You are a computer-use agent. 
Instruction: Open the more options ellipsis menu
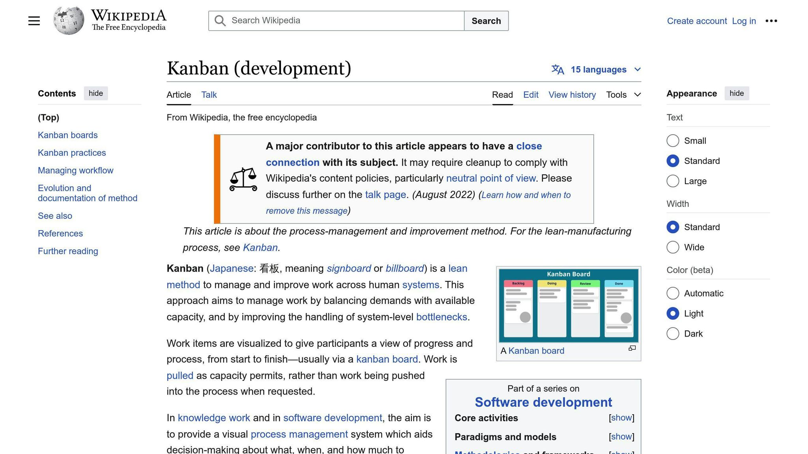(x=771, y=20)
